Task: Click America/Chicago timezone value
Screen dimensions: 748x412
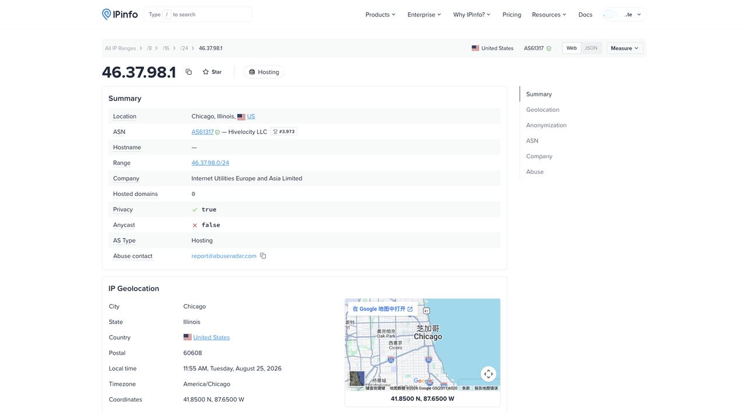Action: (207, 384)
